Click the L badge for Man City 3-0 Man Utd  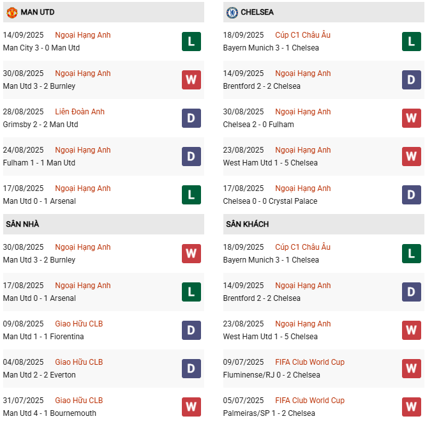point(191,42)
